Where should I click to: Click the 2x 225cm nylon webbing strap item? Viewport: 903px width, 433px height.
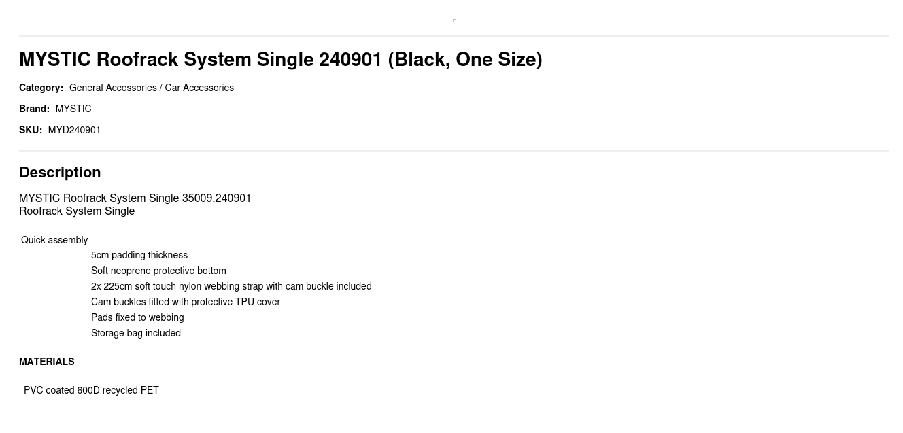pos(231,286)
